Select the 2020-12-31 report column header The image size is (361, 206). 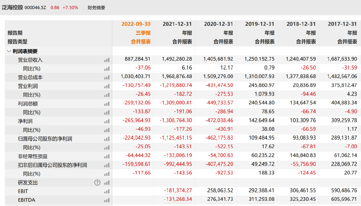click(219, 24)
